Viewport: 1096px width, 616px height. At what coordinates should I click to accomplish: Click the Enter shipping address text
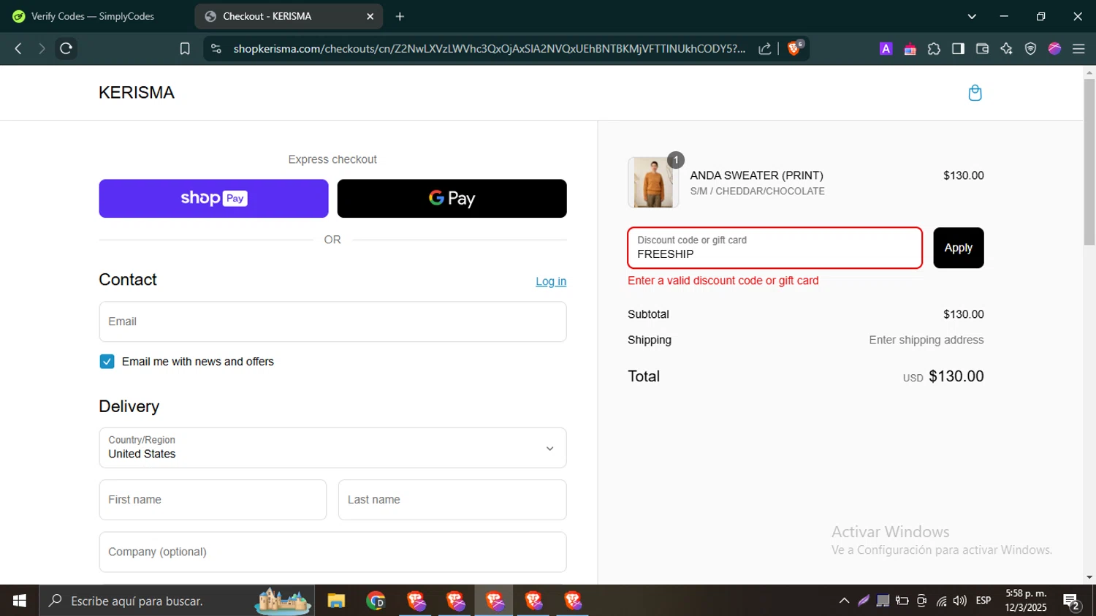pyautogui.click(x=926, y=340)
